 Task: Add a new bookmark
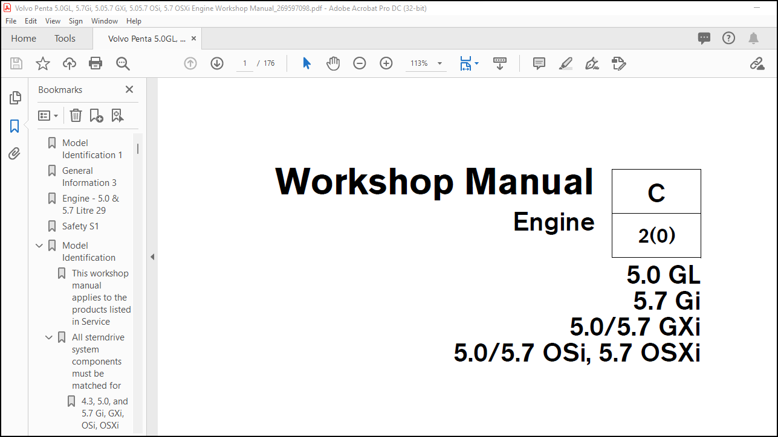pyautogui.click(x=96, y=115)
